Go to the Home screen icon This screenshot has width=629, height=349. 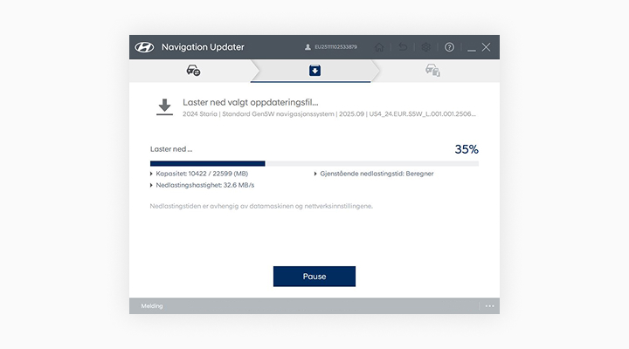click(379, 47)
